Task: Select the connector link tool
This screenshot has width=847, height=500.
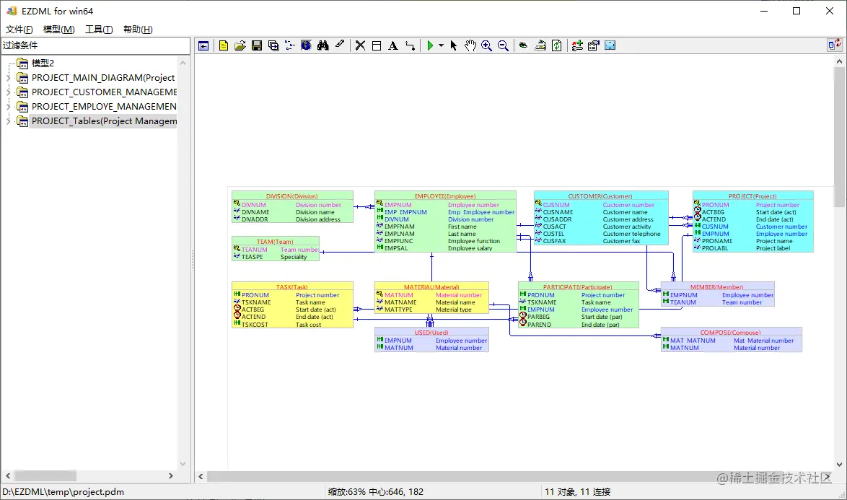Action: (410, 46)
